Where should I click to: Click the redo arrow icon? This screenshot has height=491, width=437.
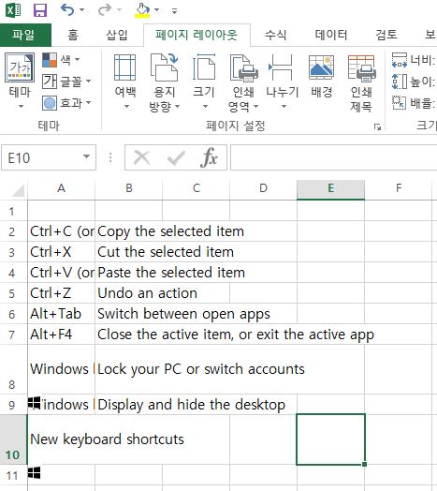coord(105,9)
